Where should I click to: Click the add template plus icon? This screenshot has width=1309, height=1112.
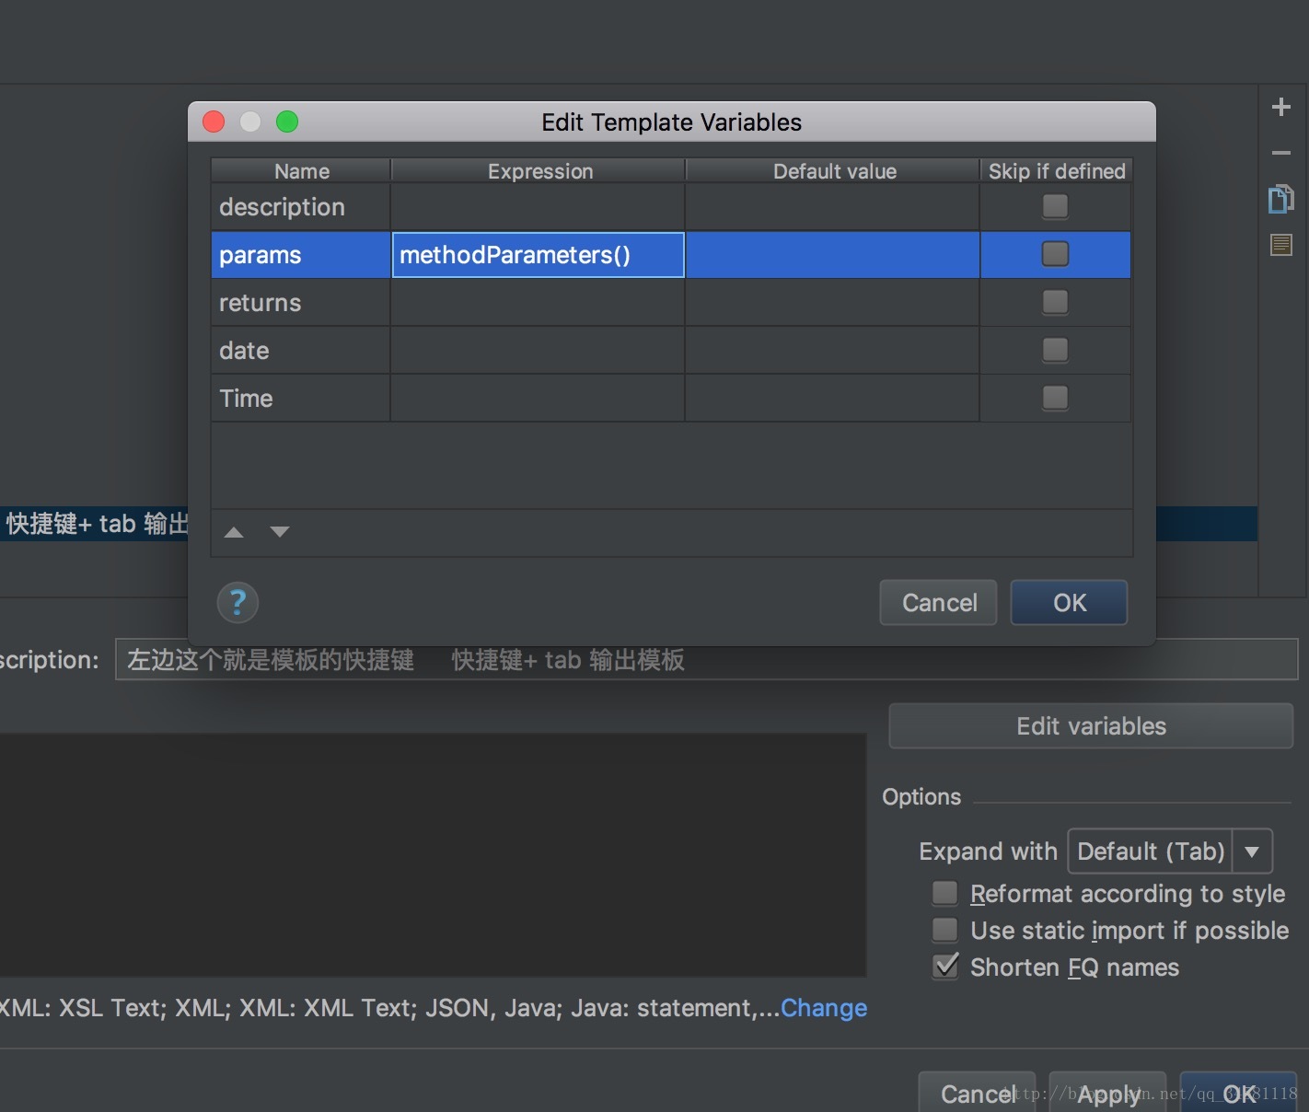point(1280,108)
